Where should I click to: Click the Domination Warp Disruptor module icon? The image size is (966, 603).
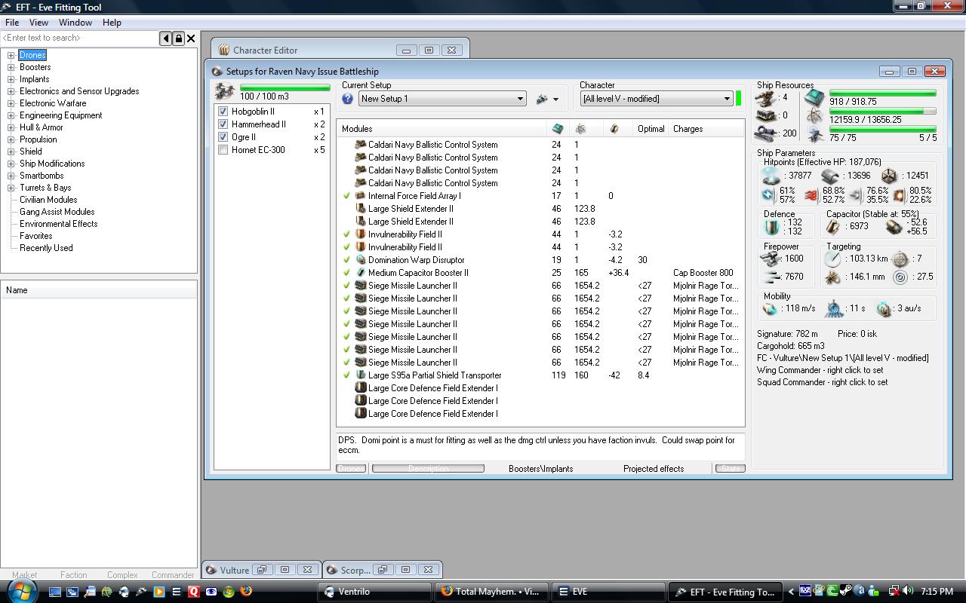coord(361,260)
